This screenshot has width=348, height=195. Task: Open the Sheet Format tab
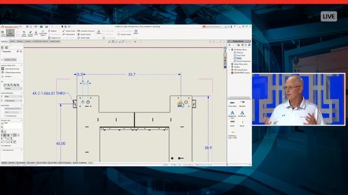(54, 41)
